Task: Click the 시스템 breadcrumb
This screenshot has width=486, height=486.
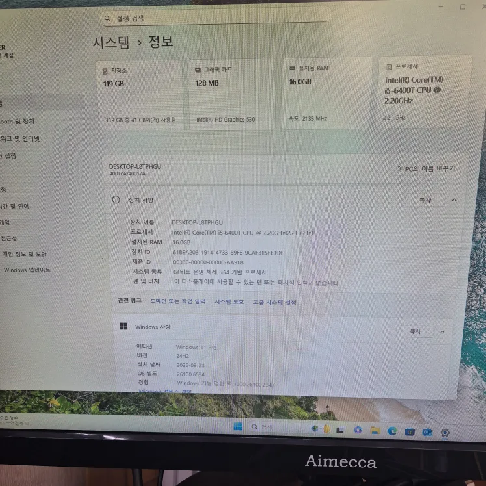Action: pos(111,42)
